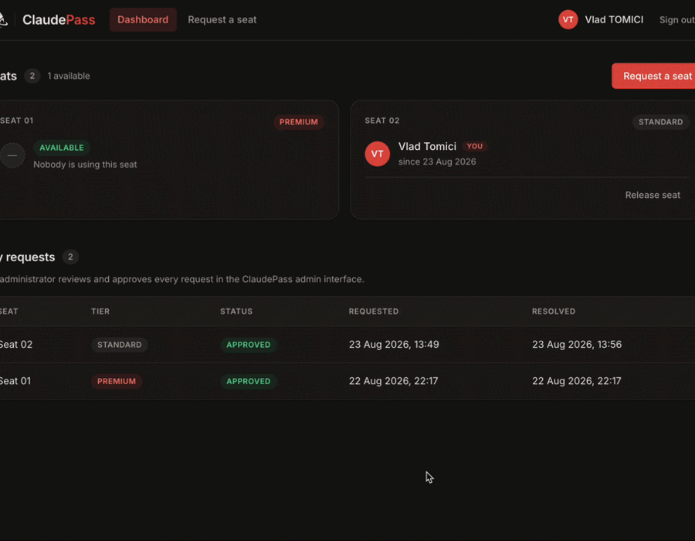Click the STANDARD tier badge in Seat 02 row
This screenshot has height=541, width=695.
(119, 345)
